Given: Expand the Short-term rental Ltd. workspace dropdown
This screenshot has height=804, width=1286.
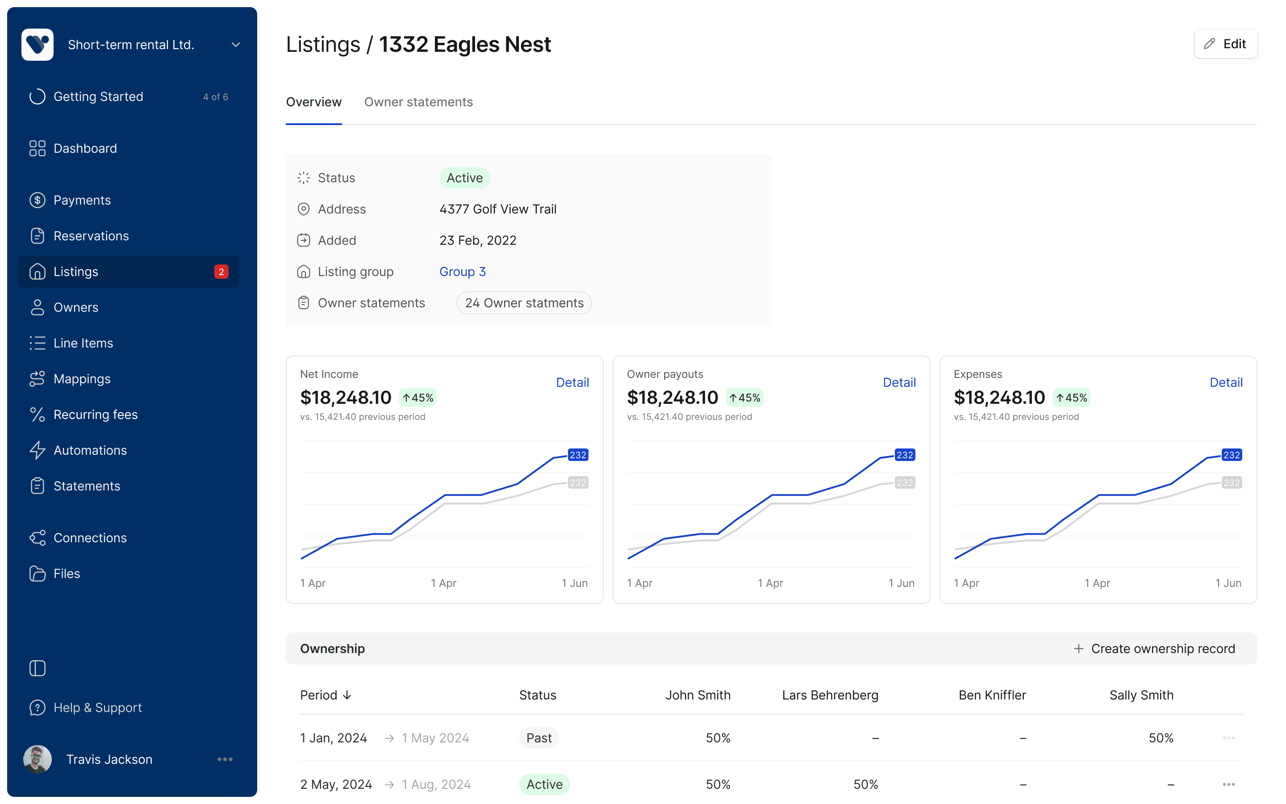Looking at the screenshot, I should pyautogui.click(x=235, y=45).
